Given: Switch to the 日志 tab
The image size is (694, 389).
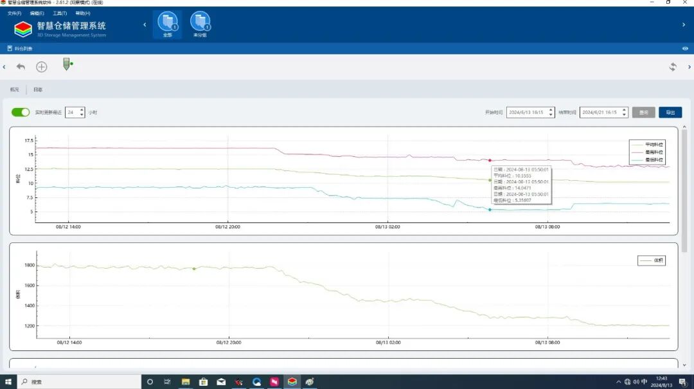Looking at the screenshot, I should pyautogui.click(x=38, y=89).
